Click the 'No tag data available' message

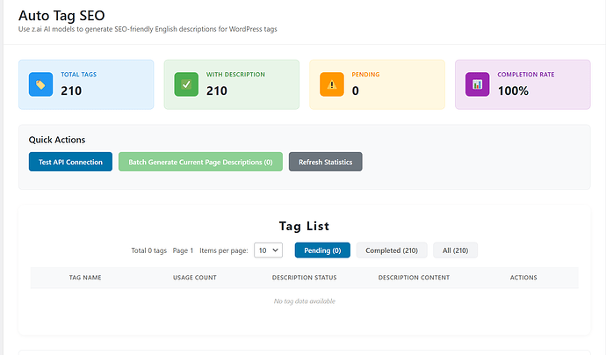305,301
